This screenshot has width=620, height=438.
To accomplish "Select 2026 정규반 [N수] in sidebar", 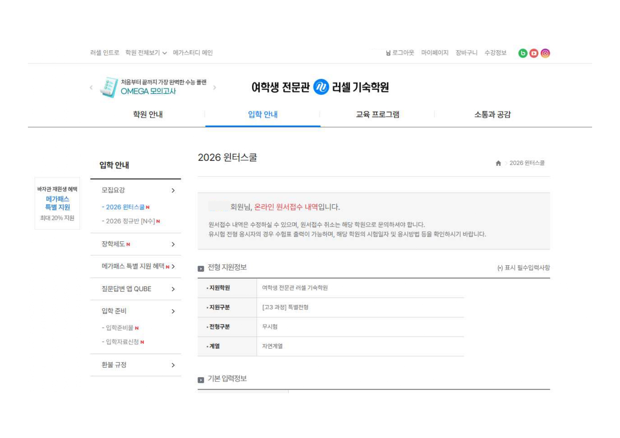I will [x=130, y=221].
